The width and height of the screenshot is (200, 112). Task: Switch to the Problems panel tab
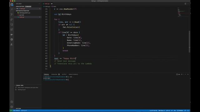[54, 74]
